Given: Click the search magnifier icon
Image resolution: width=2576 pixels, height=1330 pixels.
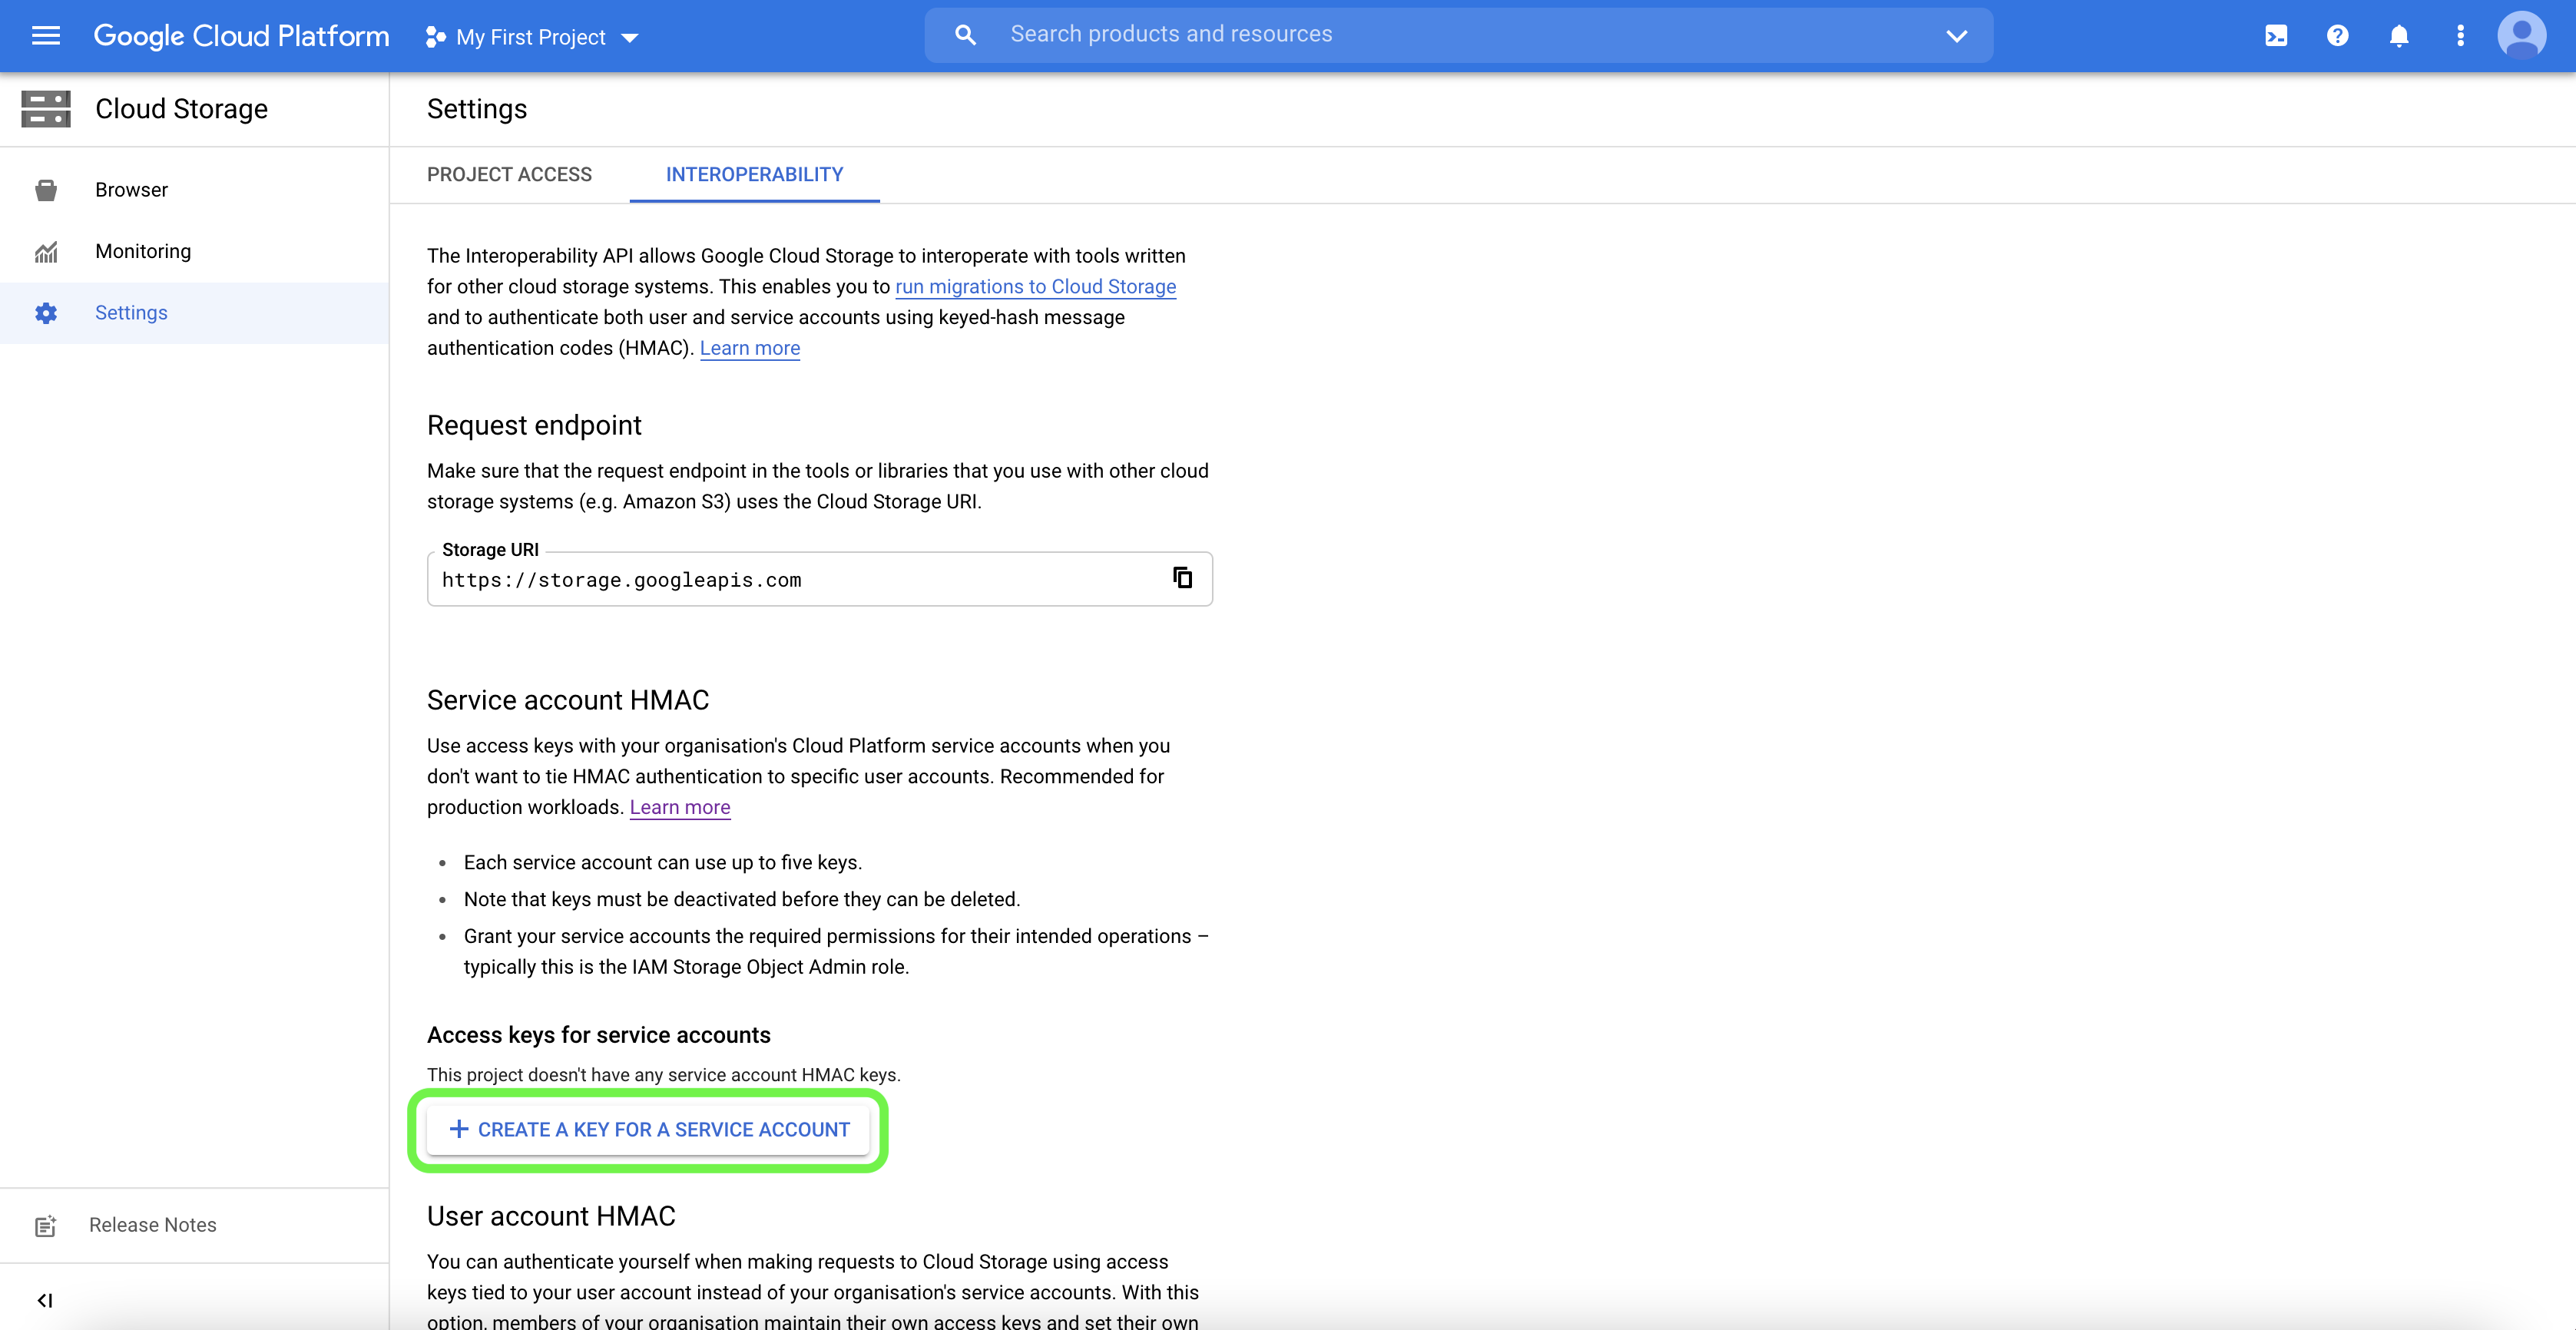Looking at the screenshot, I should coord(965,35).
